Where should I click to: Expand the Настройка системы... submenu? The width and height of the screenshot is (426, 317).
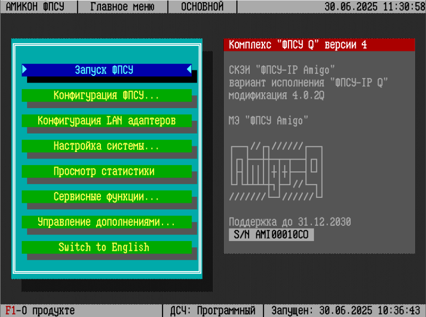pos(107,146)
